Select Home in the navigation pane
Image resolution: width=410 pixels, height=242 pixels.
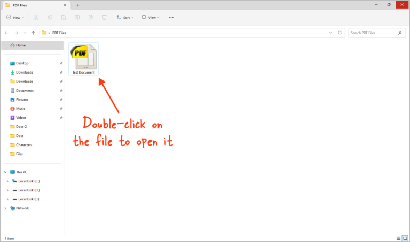(x=32, y=45)
